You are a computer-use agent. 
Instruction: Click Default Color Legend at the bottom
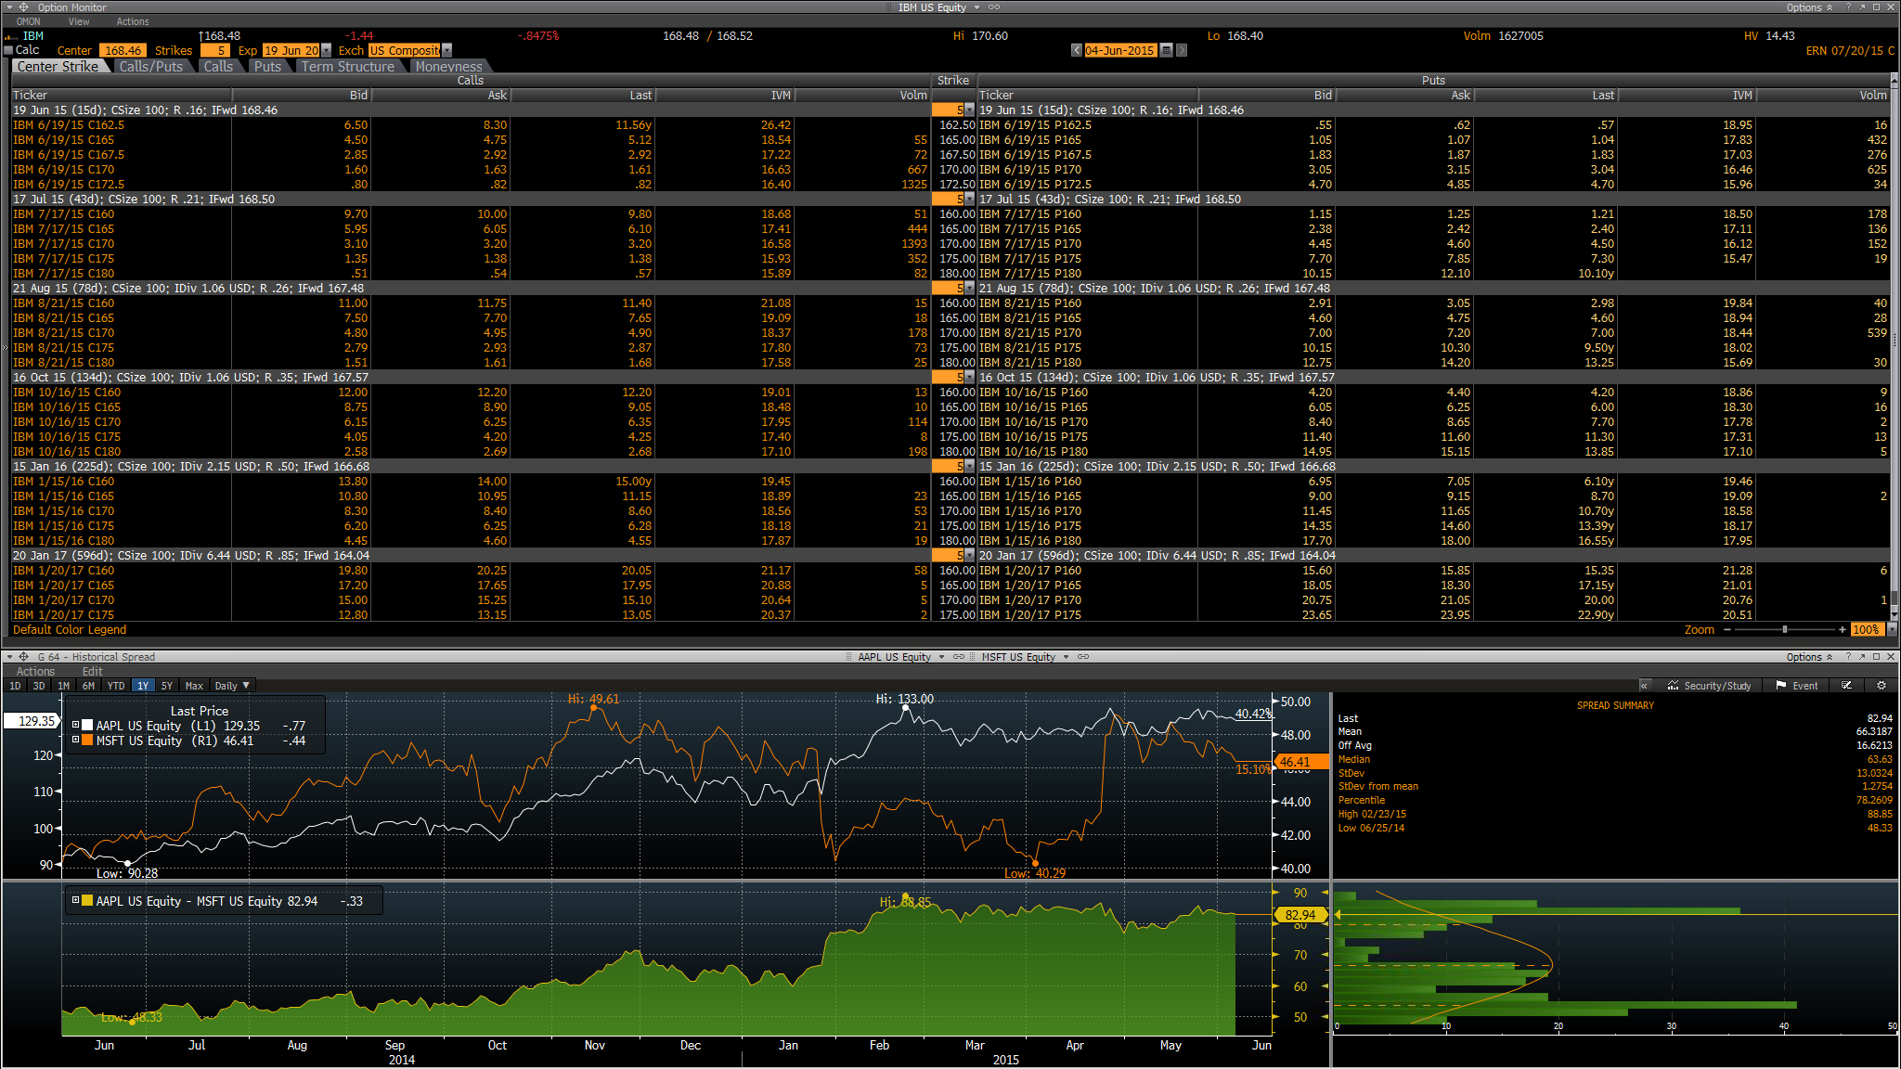pyautogui.click(x=69, y=629)
